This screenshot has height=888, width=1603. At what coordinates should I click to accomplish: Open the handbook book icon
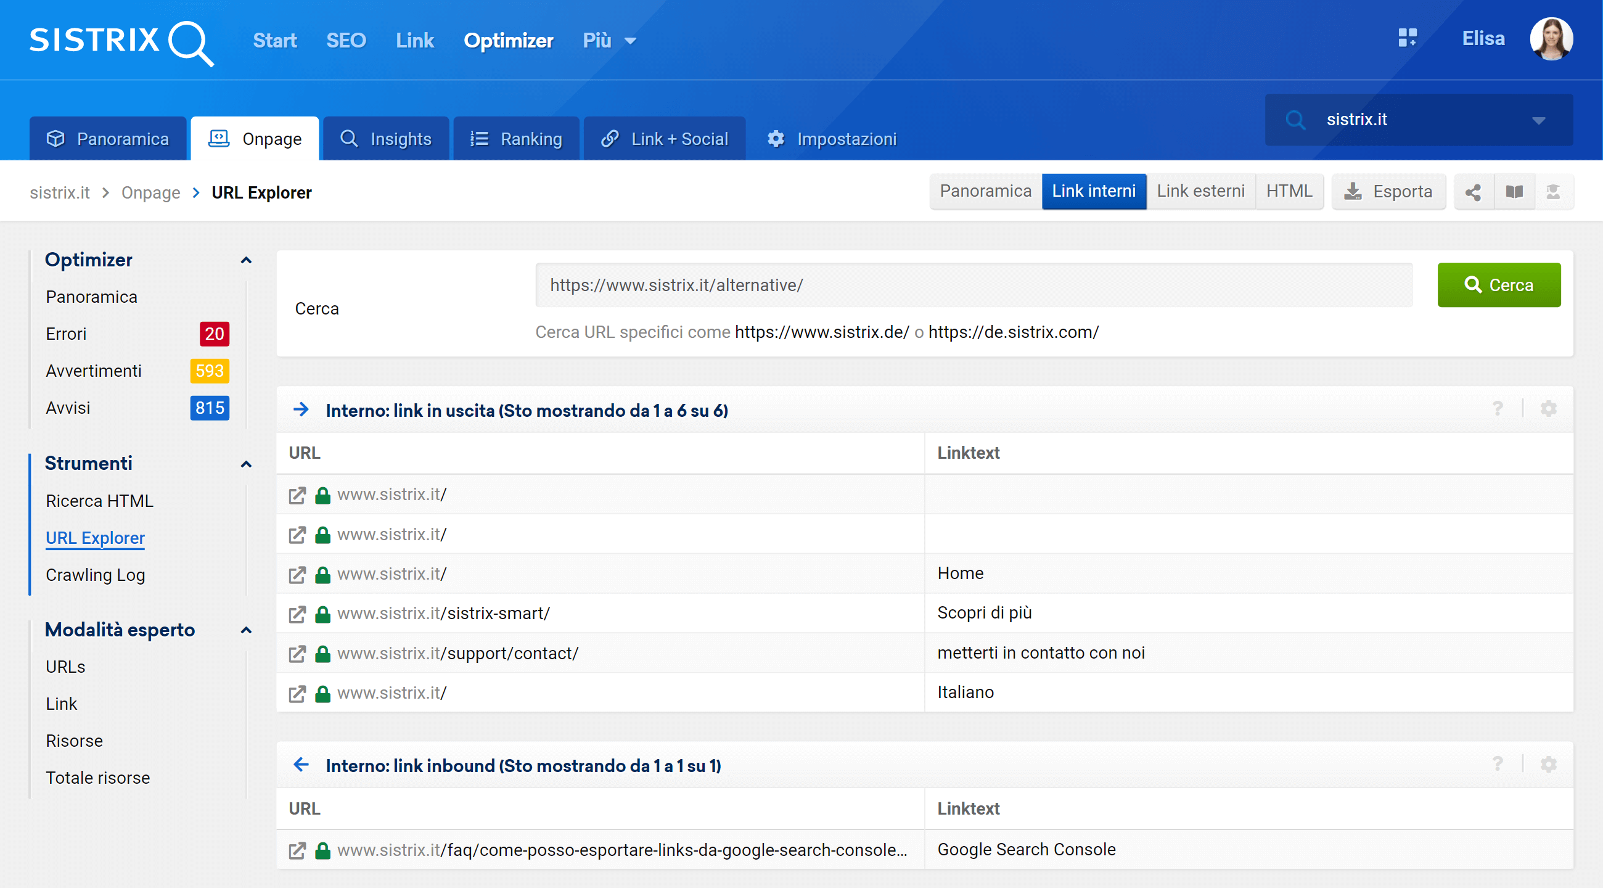pyautogui.click(x=1514, y=192)
